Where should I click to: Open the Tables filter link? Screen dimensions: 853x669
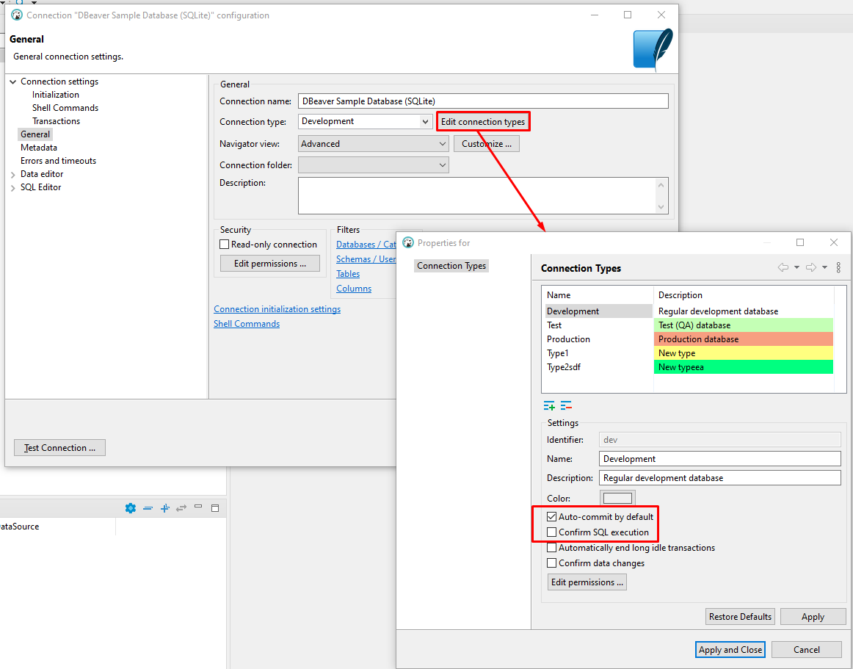(348, 274)
